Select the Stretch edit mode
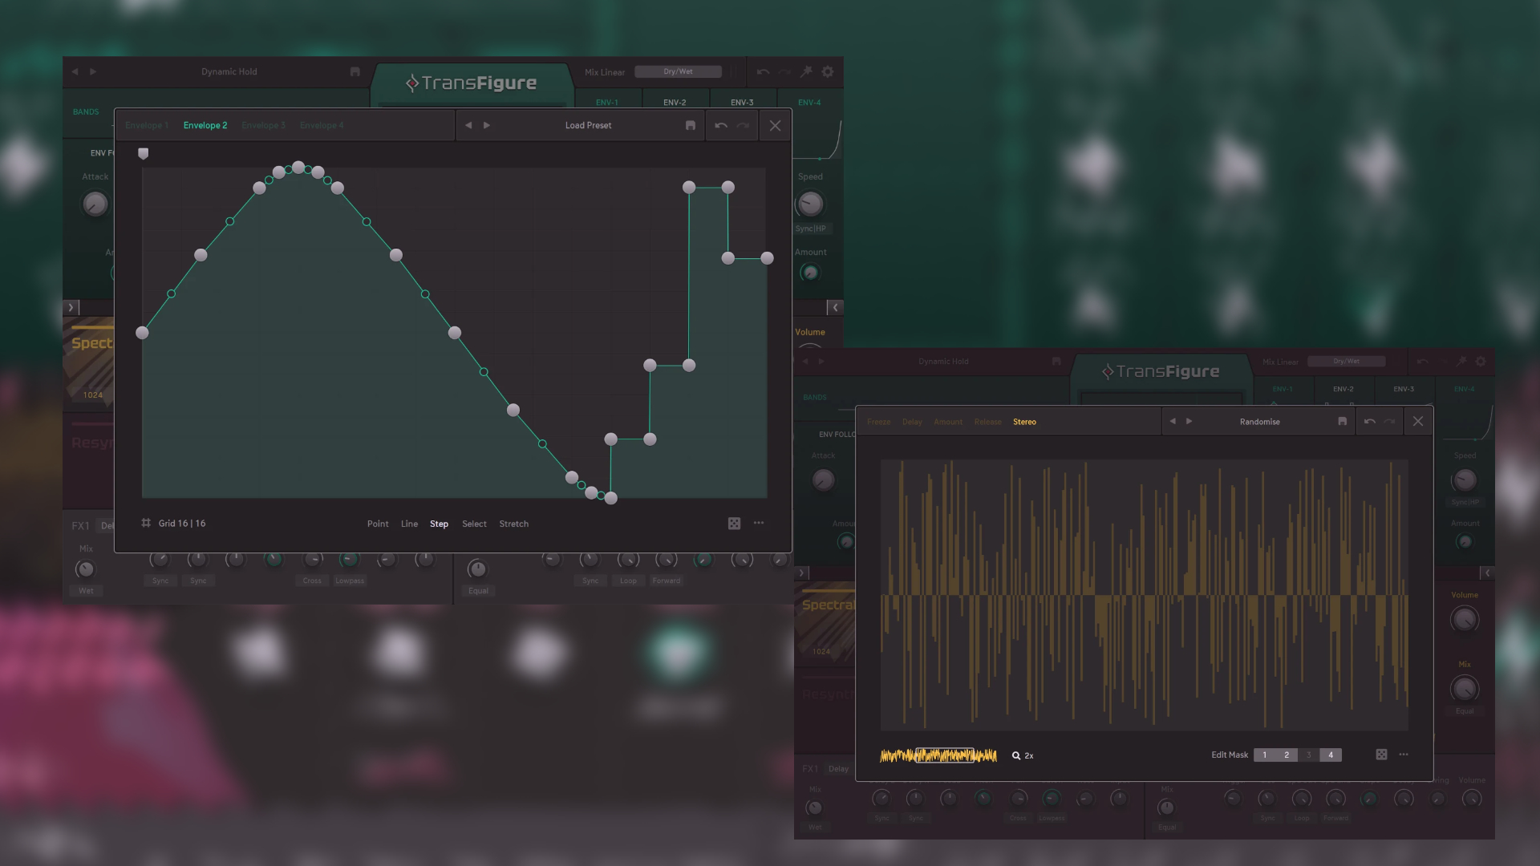1540x866 pixels. [513, 524]
